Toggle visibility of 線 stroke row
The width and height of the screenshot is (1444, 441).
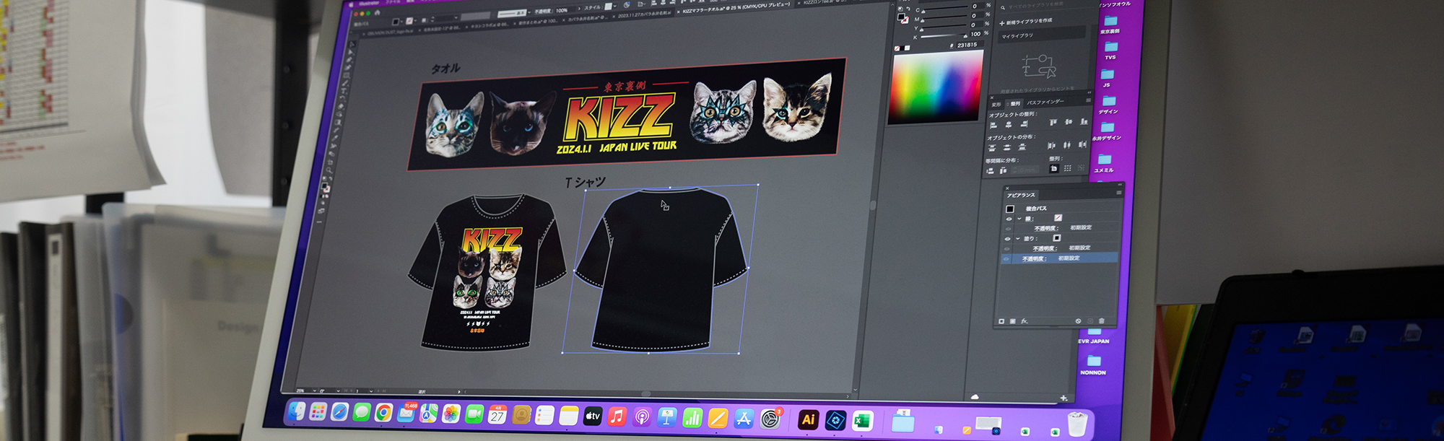click(1009, 219)
